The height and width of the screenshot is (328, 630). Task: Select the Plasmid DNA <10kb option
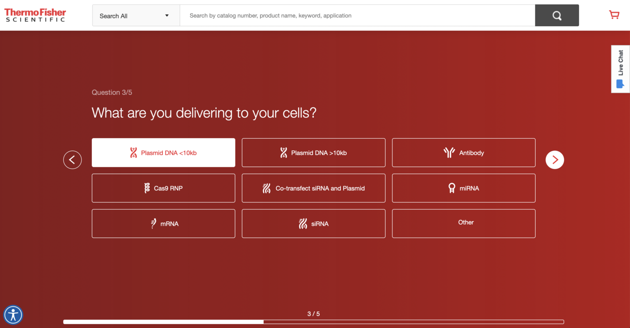pos(163,153)
